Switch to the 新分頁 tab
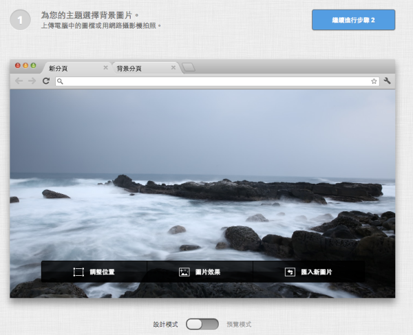 point(76,68)
